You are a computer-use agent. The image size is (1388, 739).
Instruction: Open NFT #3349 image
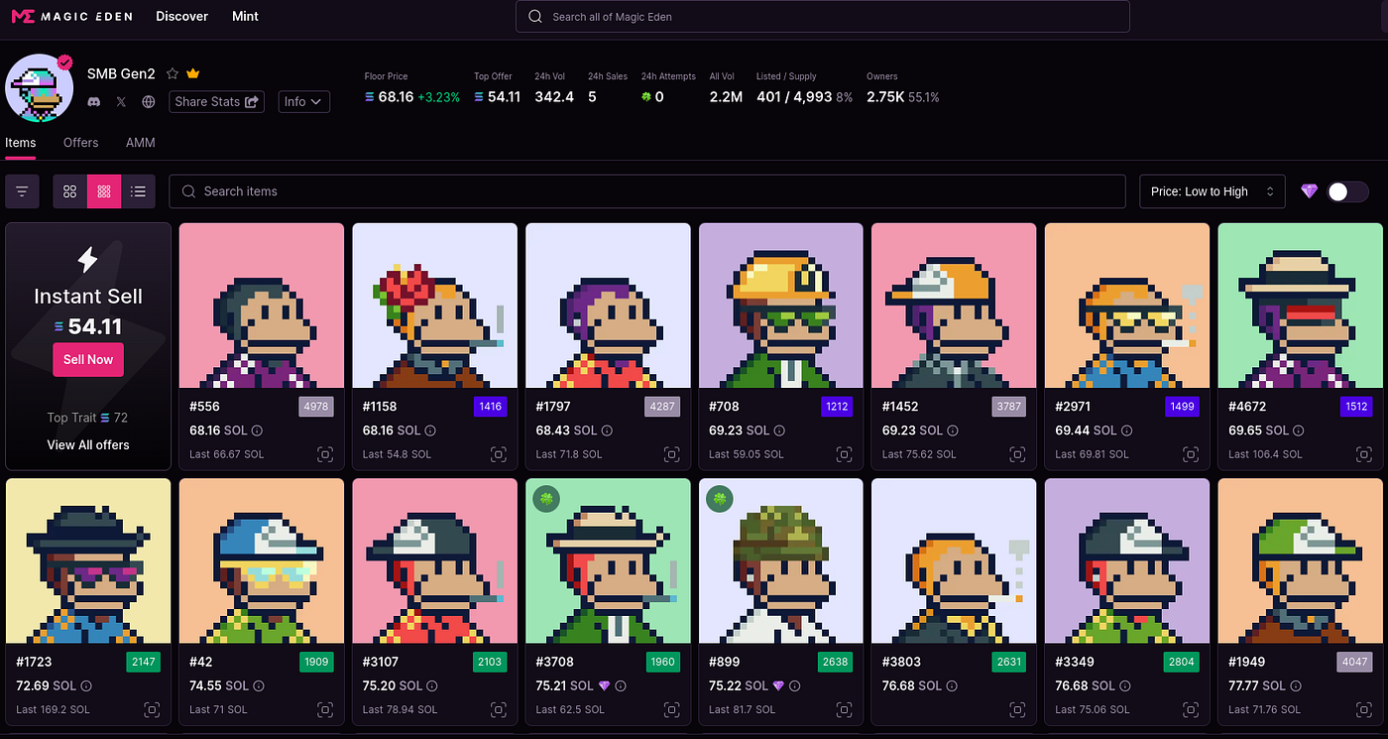[x=1127, y=561]
